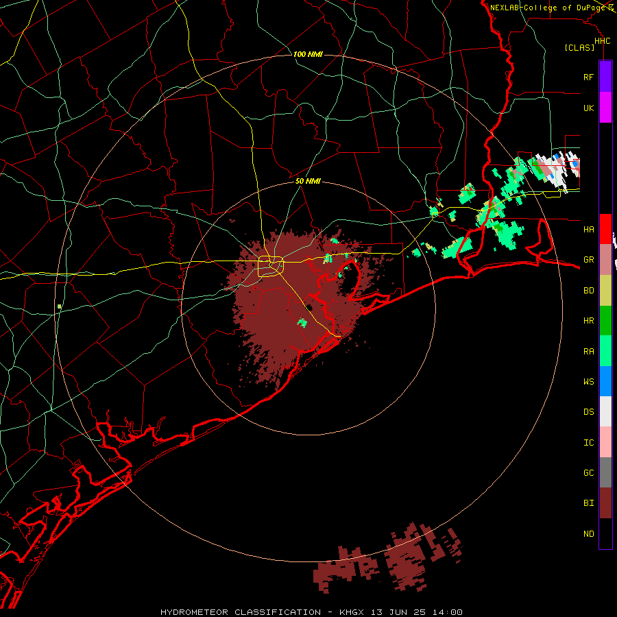Click the UK magenta legend swatch
Image resolution: width=617 pixels, height=617 pixels.
pos(605,108)
